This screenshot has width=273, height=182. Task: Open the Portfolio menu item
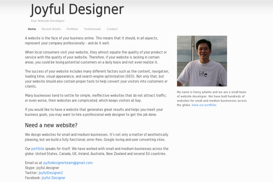(x=72, y=29)
